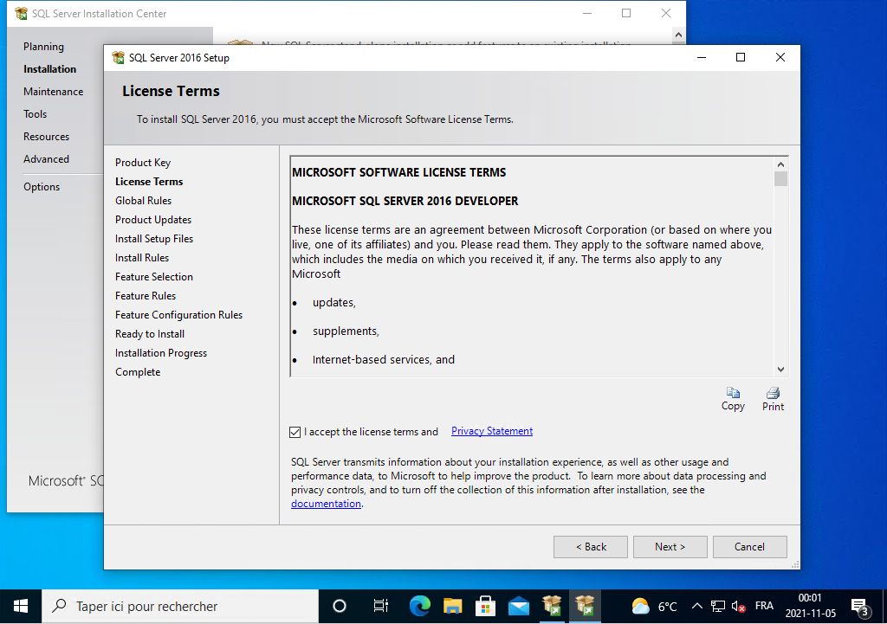Click the Windows search box
The image size is (887, 624).
(x=178, y=606)
